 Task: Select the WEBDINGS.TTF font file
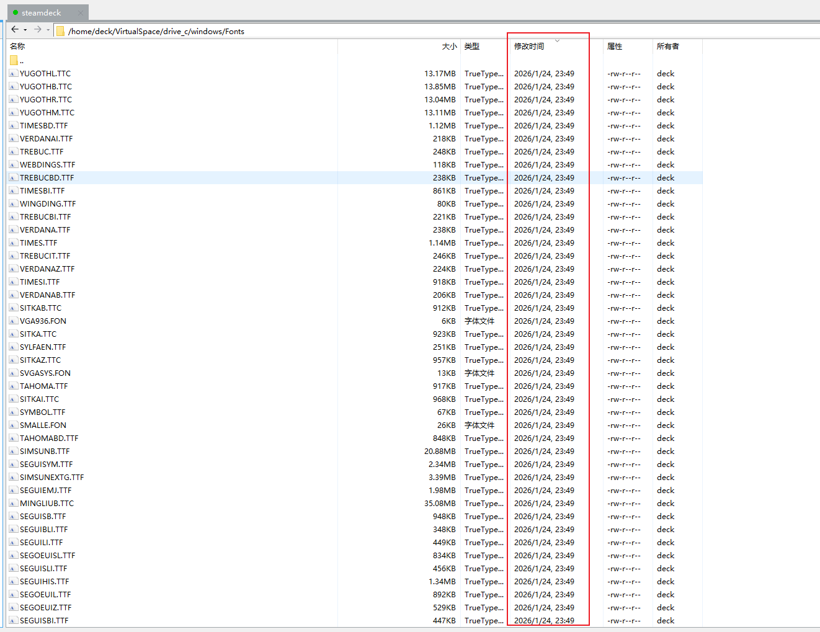47,164
